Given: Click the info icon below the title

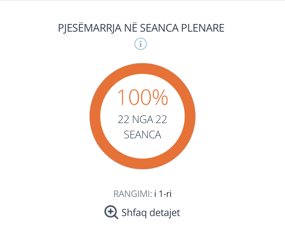Looking at the screenshot, I should click(141, 44).
